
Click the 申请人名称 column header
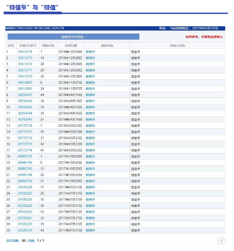tap(177, 45)
